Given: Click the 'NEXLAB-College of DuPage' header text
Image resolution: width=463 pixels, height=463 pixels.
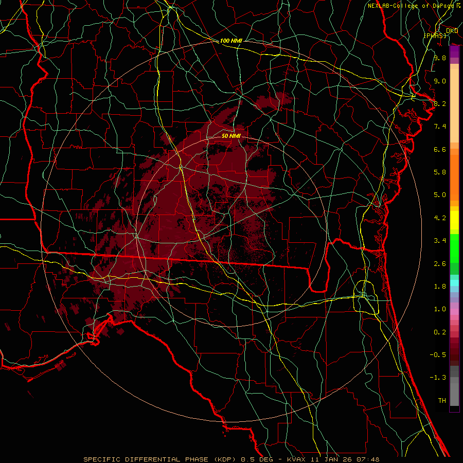Looking at the screenshot, I should [412, 6].
